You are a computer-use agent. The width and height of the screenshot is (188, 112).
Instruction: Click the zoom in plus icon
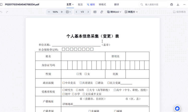[62, 12]
